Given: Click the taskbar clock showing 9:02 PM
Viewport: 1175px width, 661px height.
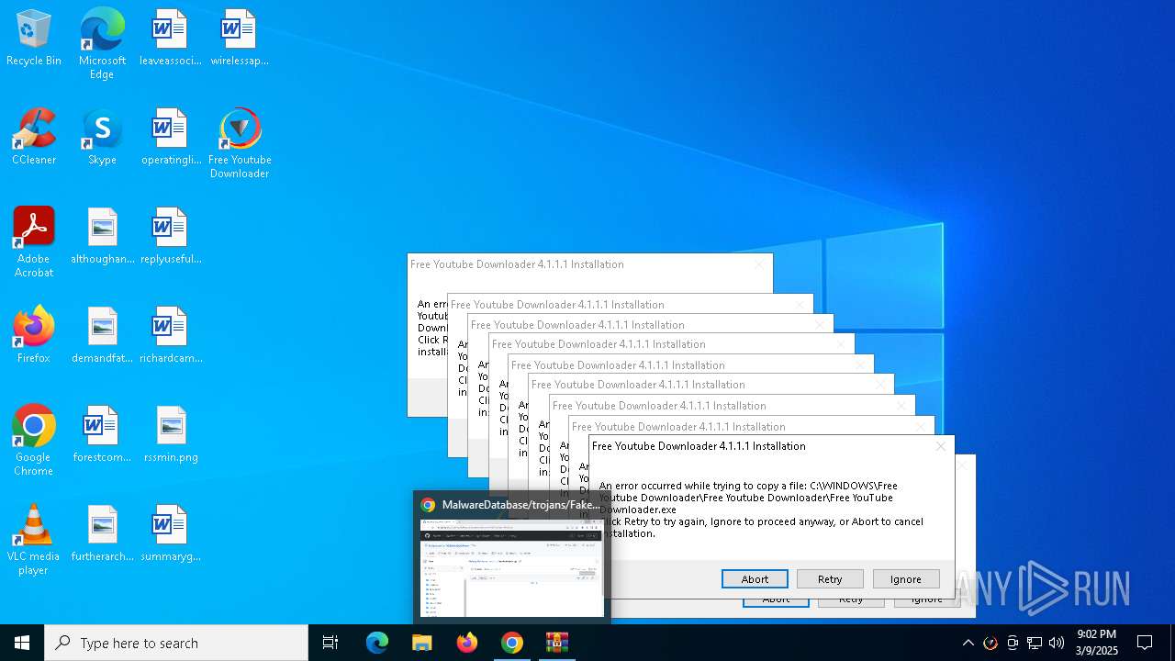Looking at the screenshot, I should 1097,643.
